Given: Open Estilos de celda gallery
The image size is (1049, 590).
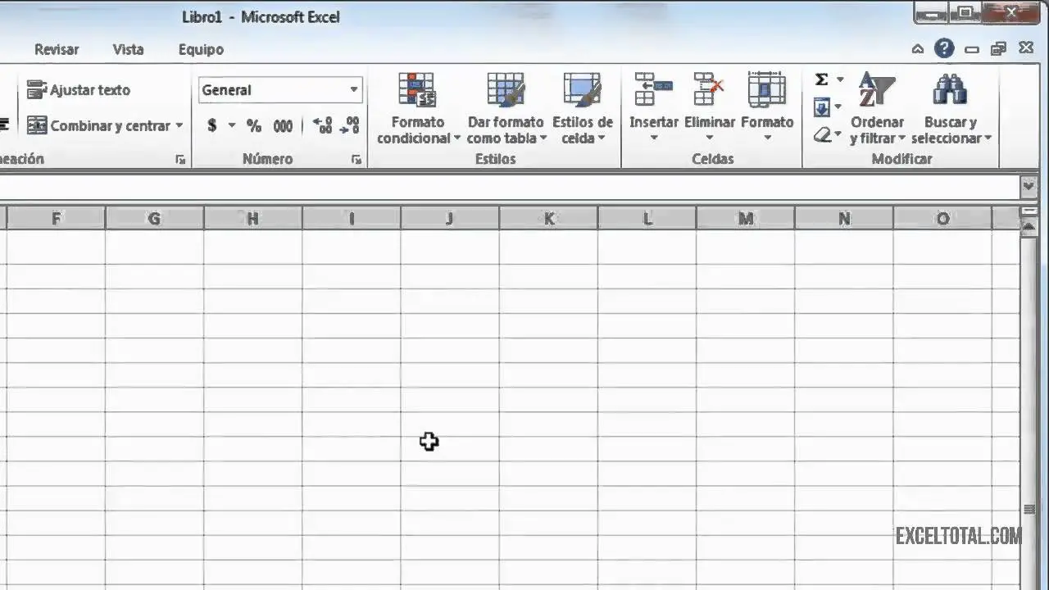Looking at the screenshot, I should pos(583,109).
